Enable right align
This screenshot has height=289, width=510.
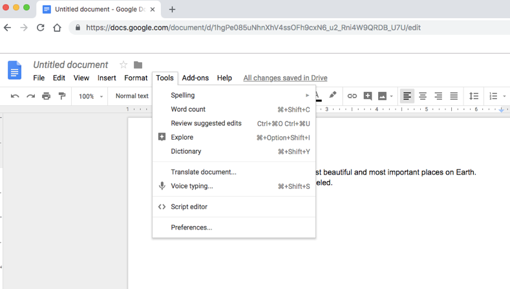point(438,96)
